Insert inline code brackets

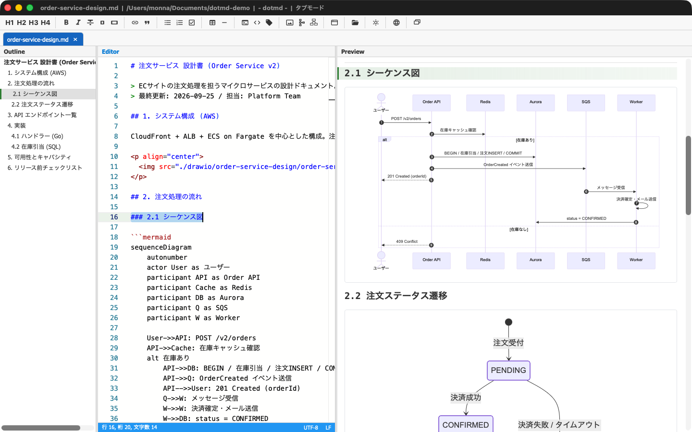tap(257, 23)
